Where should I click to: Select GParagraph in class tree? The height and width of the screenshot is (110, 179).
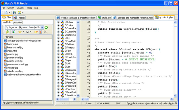(x=70, y=80)
